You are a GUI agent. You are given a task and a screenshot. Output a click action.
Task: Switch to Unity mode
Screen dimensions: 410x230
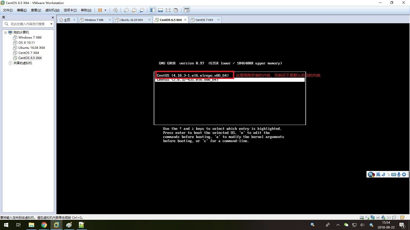click(x=176, y=10)
